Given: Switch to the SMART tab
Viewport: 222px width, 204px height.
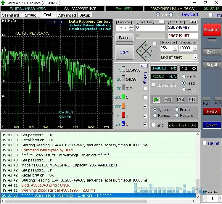Looking at the screenshot, I should tap(31, 15).
